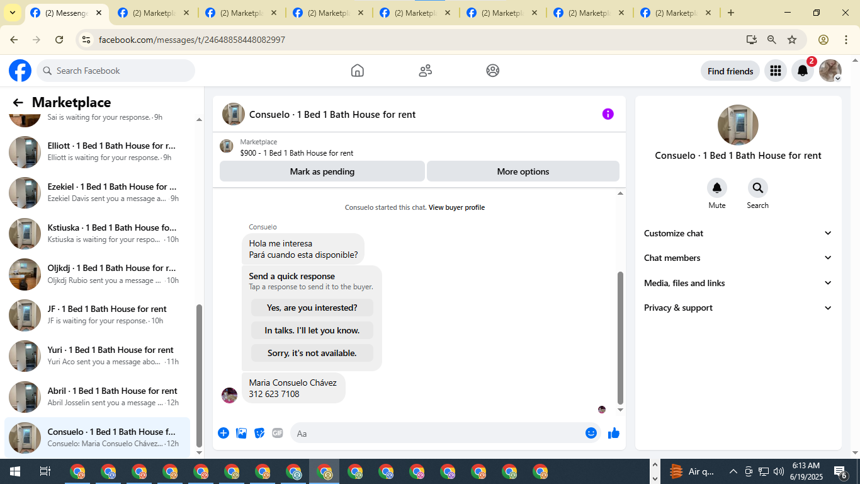This screenshot has height=484, width=860.
Task: Open the Groups icon in top navigation
Action: [x=493, y=71]
